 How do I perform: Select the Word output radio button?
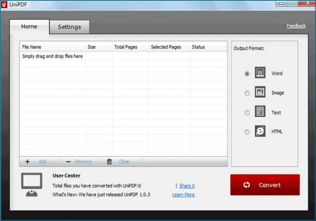[247, 74]
